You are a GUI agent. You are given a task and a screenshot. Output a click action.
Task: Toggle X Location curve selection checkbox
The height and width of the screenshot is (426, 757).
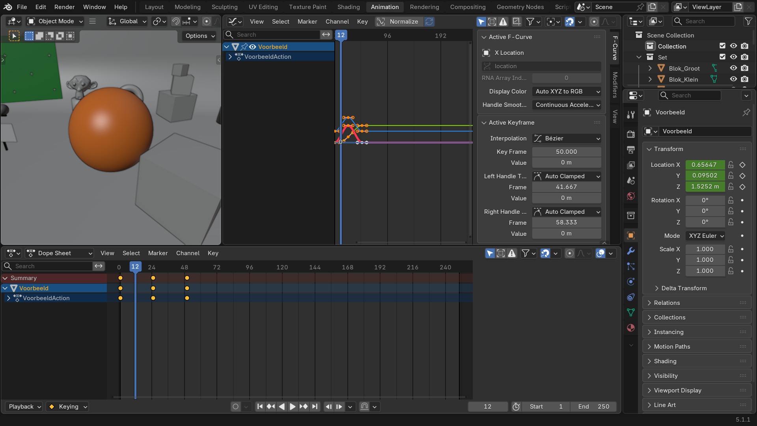coord(486,53)
